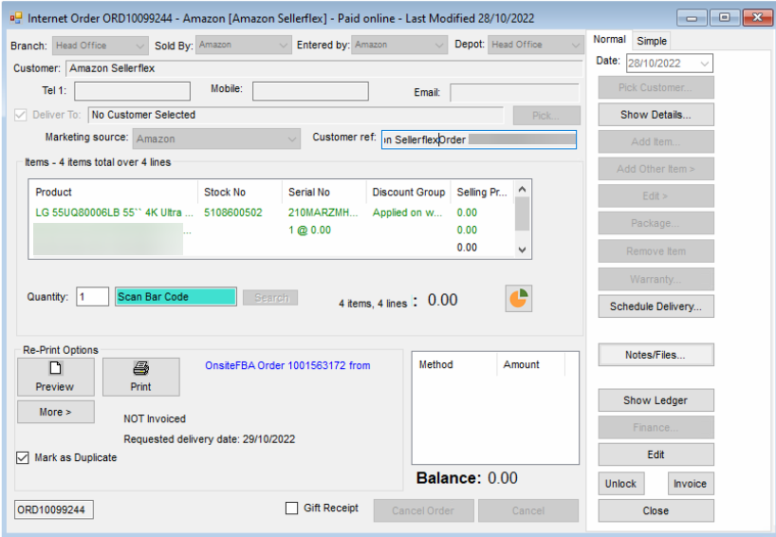
Task: Click the Scan Bar Code field
Action: (176, 297)
